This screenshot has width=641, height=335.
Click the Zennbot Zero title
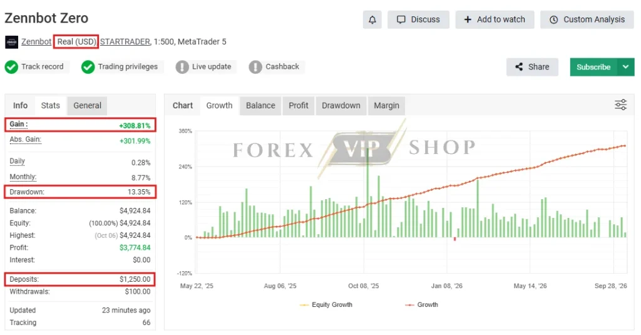[46, 18]
